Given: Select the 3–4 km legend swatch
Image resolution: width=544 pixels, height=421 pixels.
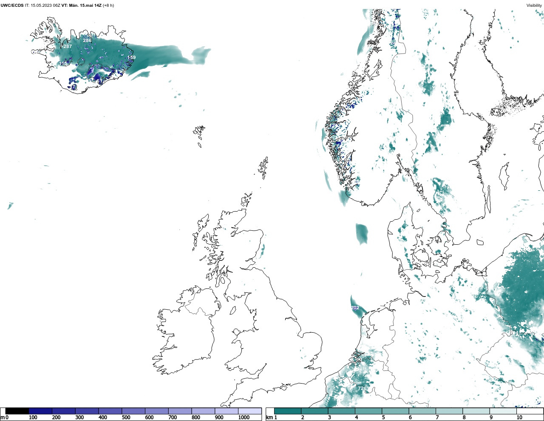Looking at the screenshot, I should point(341,411).
